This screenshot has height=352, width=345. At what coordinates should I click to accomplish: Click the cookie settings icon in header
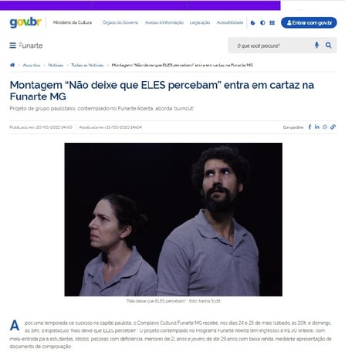pyautogui.click(x=252, y=22)
